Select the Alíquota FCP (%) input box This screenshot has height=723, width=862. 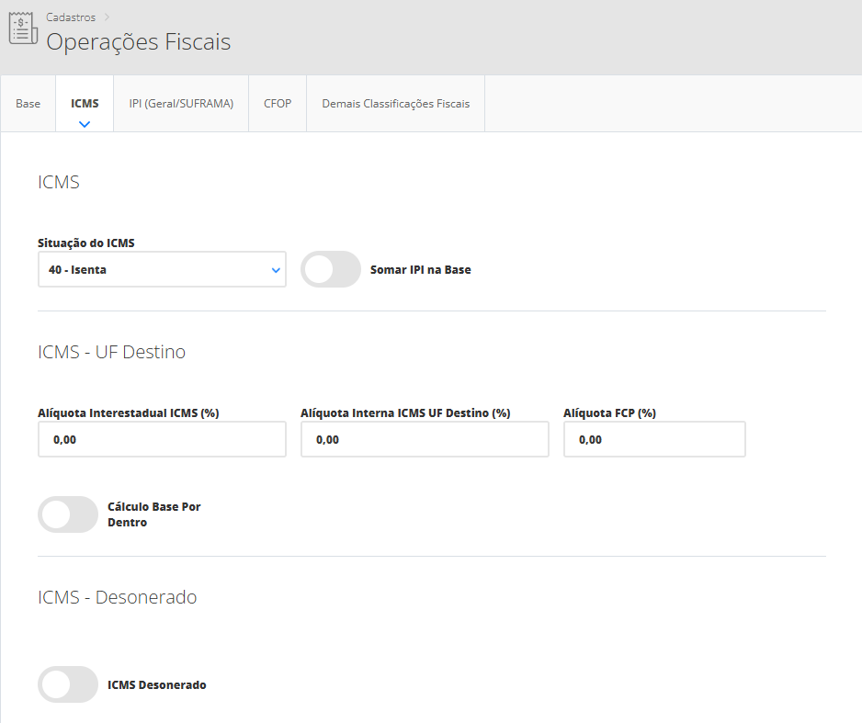point(654,440)
